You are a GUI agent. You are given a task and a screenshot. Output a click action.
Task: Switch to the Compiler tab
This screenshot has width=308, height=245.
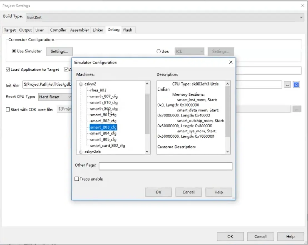[58, 30]
